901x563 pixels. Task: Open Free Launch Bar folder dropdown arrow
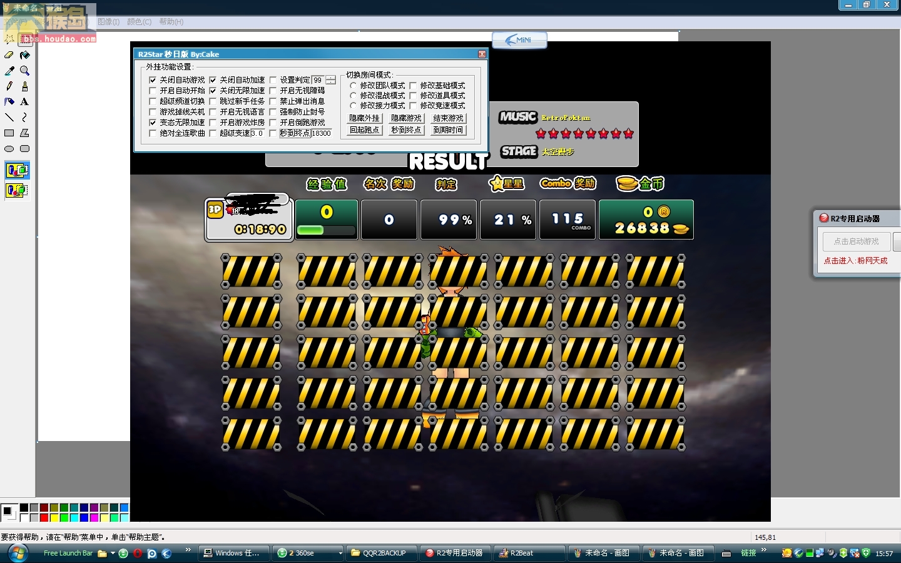click(x=113, y=554)
